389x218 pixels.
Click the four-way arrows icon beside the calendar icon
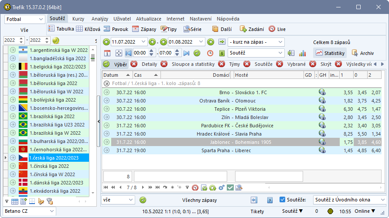(x=119, y=53)
